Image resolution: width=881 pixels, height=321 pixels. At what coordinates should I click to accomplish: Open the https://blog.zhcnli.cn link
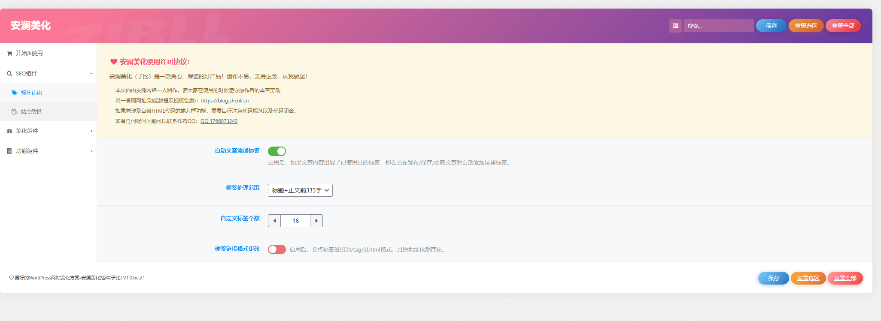click(225, 101)
